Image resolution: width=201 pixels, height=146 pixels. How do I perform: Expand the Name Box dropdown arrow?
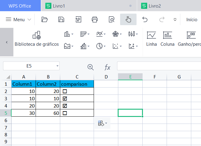tap(57, 66)
